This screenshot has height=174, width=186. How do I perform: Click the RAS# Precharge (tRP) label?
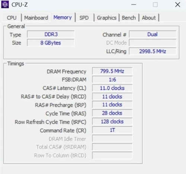(61, 105)
